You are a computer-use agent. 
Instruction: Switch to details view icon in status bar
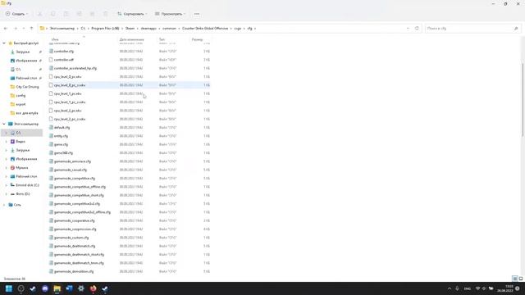[x=515, y=279]
